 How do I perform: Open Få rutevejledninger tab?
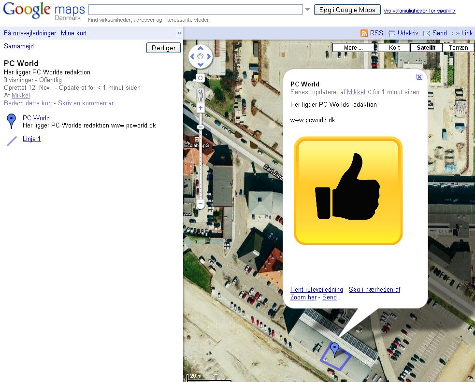[30, 33]
